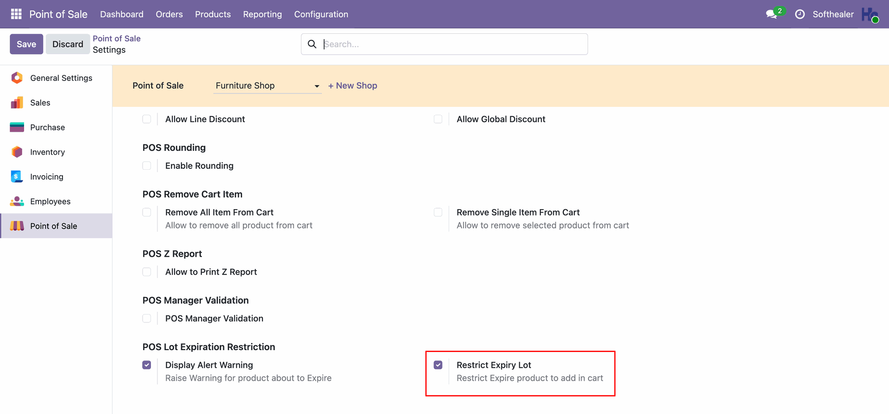This screenshot has height=414, width=889.
Task: Tick the Enable Rounding checkbox
Action: pos(147,166)
